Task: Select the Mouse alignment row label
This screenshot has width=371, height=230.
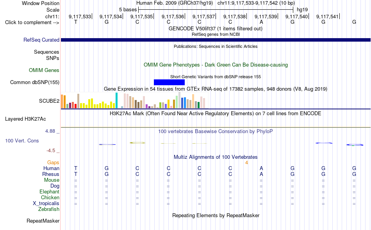Action: coord(52,180)
